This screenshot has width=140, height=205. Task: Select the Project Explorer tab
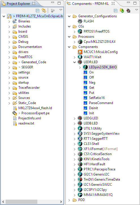(x=18, y=4)
